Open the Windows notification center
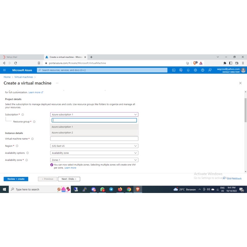 [241, 190]
